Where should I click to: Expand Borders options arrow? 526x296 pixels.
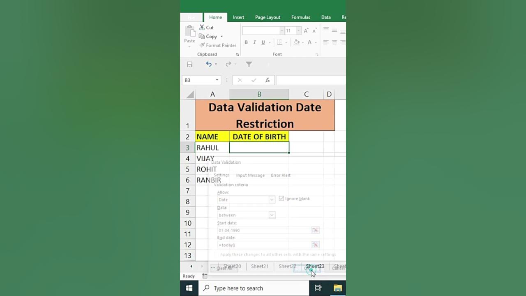tap(287, 42)
